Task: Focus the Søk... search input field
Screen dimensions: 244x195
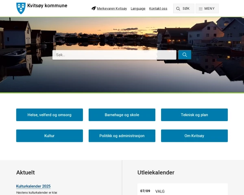Action: [x=114, y=55]
